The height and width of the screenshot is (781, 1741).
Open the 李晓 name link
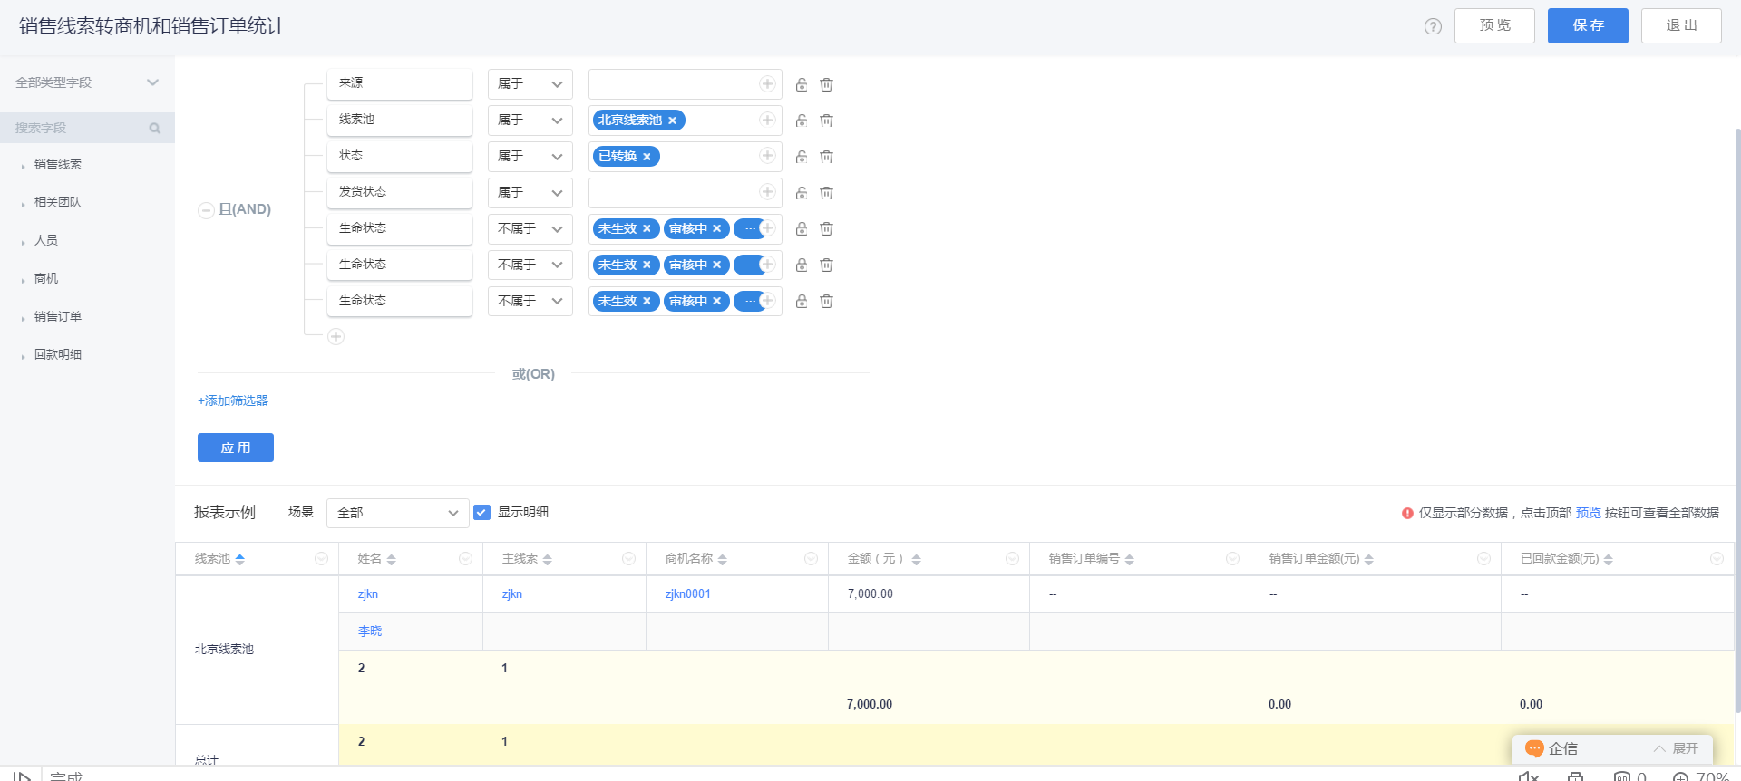(370, 632)
